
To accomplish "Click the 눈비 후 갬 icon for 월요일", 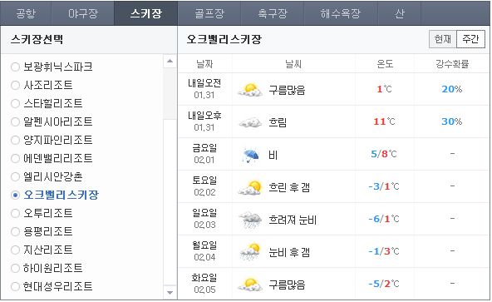I will (x=250, y=252).
